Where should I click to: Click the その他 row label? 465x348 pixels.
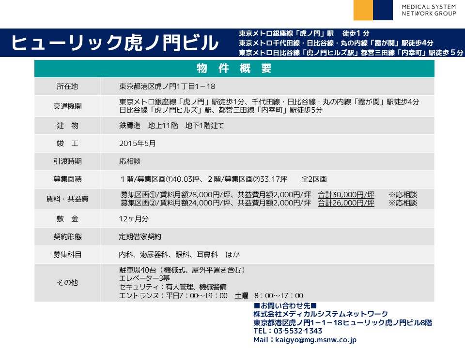click(67, 283)
